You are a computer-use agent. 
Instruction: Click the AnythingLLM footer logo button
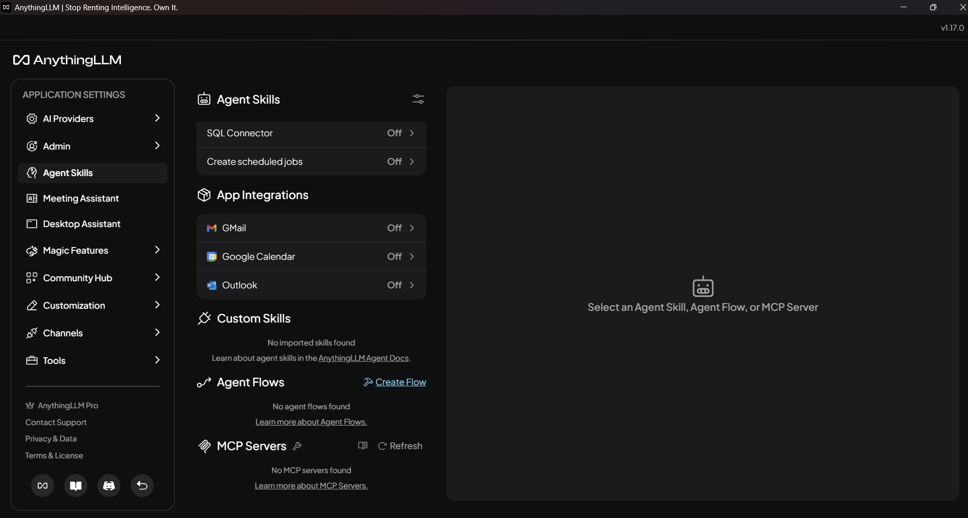coord(43,485)
